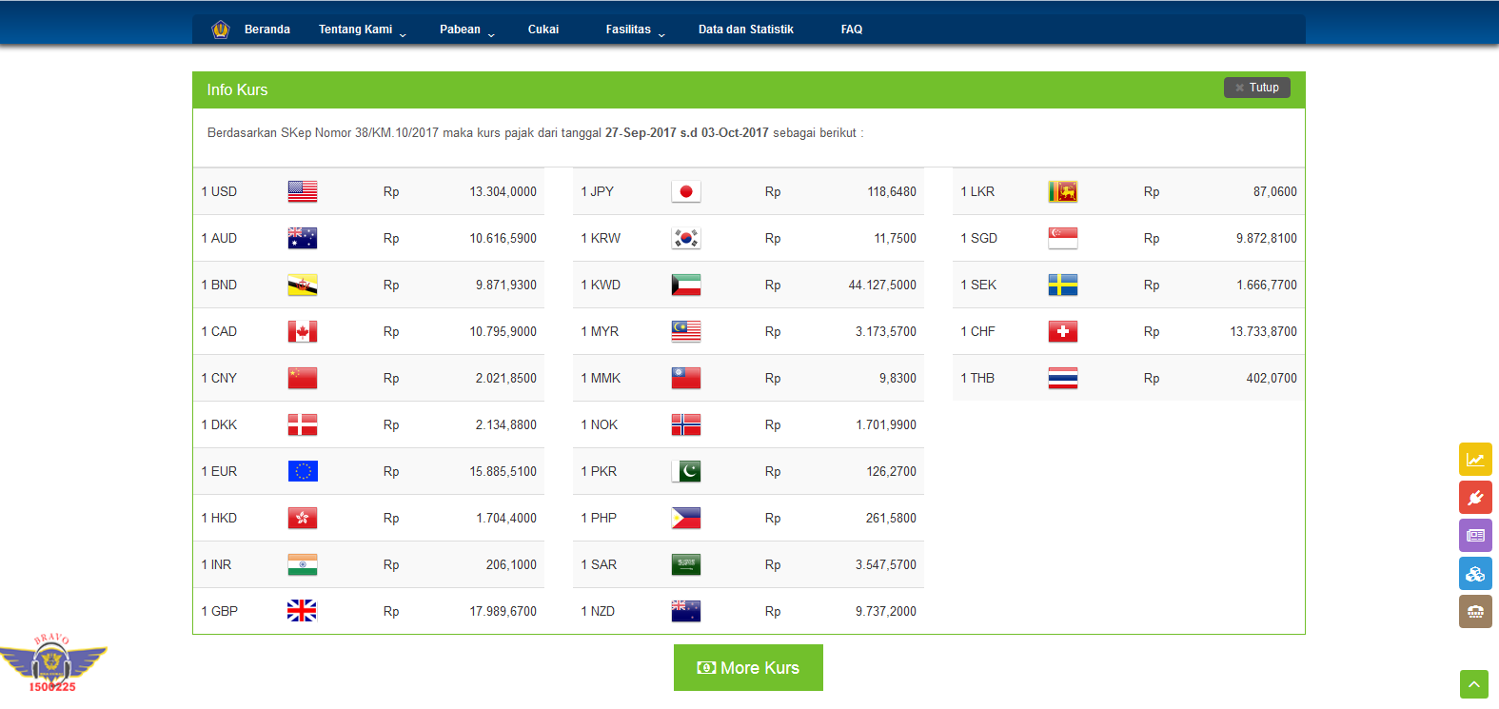Screen dimensions: 1499x709
Task: Click the More Kurs button
Action: (x=748, y=668)
